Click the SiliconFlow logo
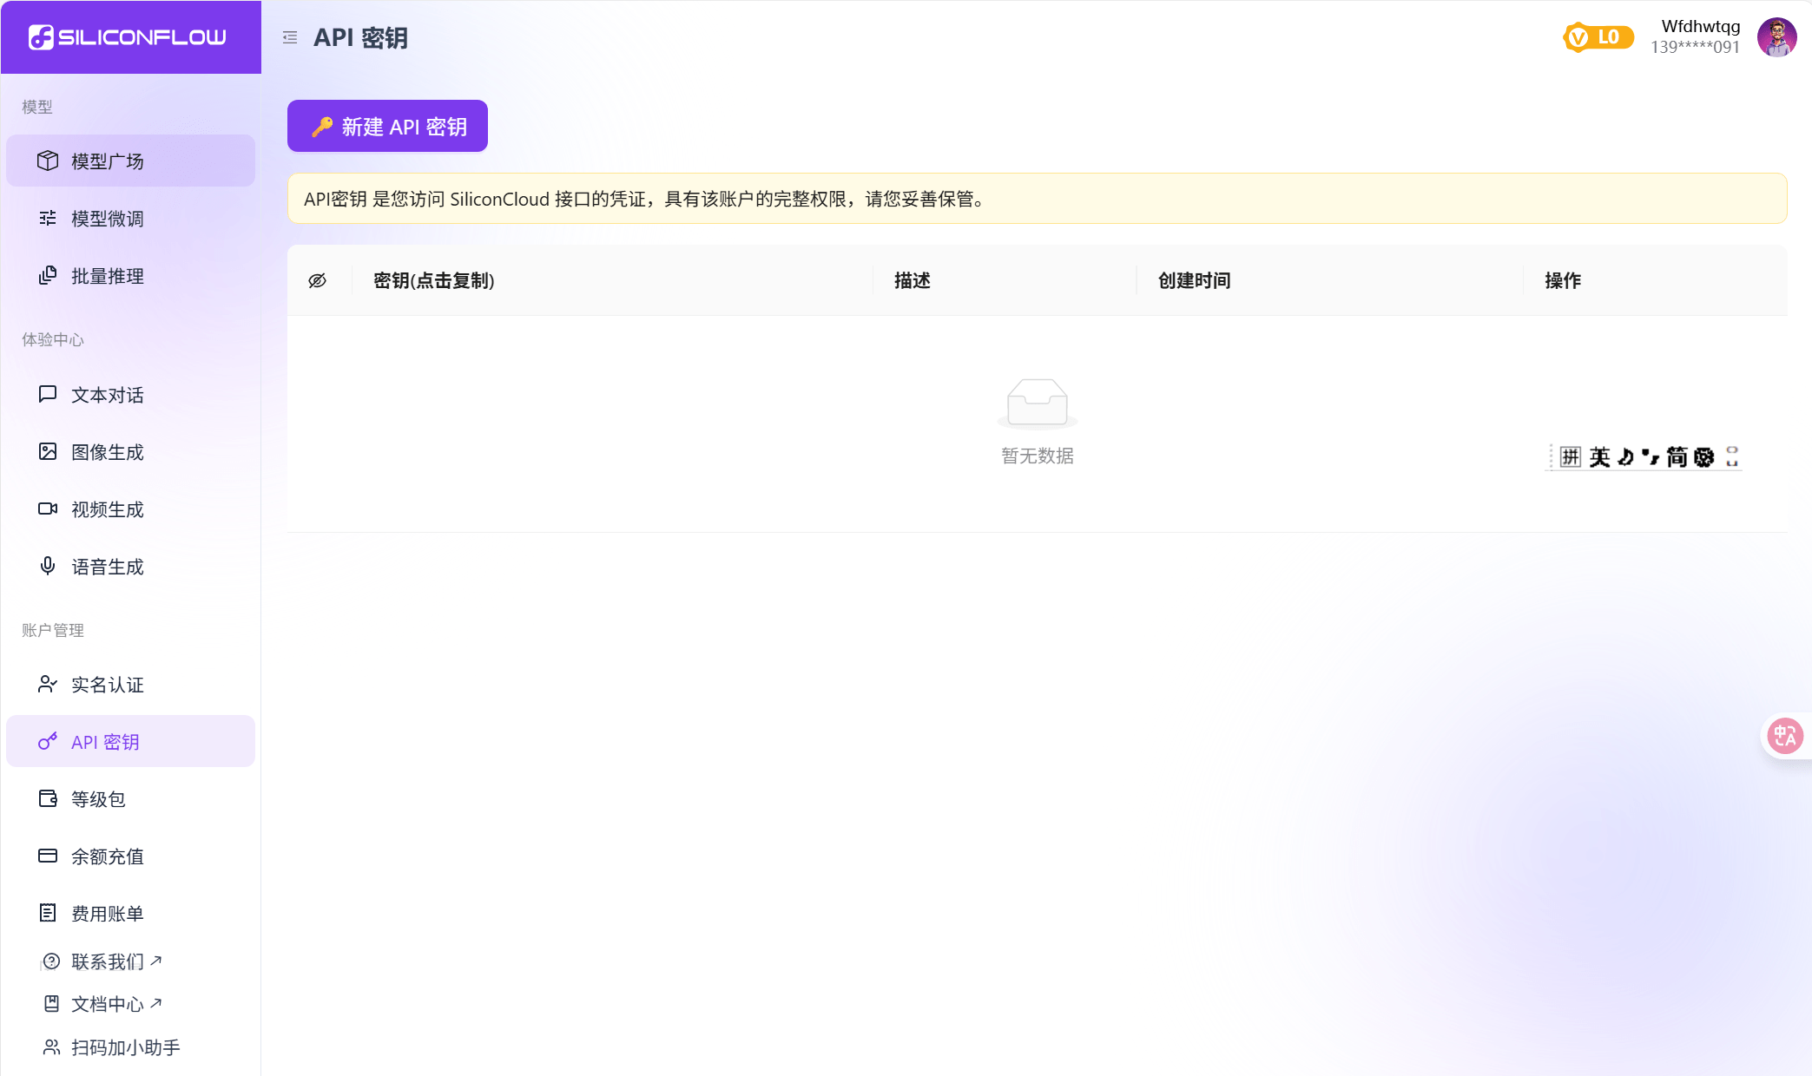 [x=130, y=36]
